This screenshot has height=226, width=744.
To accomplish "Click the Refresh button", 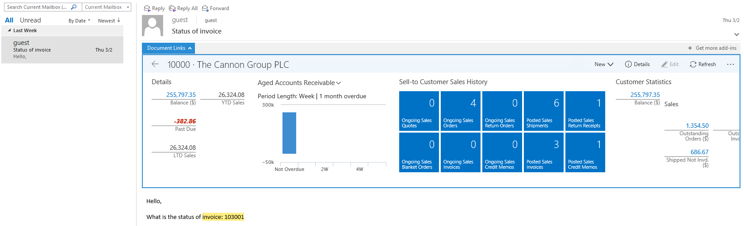I will (x=702, y=64).
